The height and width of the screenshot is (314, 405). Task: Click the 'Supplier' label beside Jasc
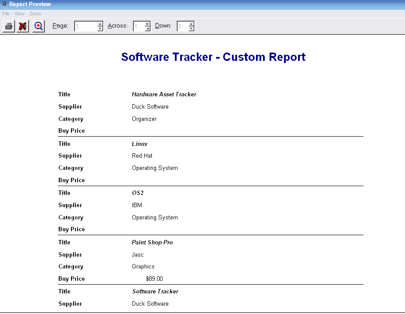[70, 255]
